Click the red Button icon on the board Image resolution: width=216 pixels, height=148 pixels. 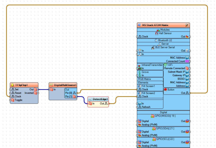point(165,89)
